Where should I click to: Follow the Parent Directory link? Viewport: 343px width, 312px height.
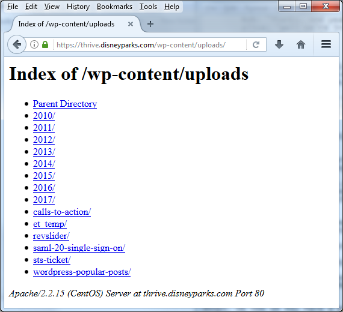(x=65, y=104)
